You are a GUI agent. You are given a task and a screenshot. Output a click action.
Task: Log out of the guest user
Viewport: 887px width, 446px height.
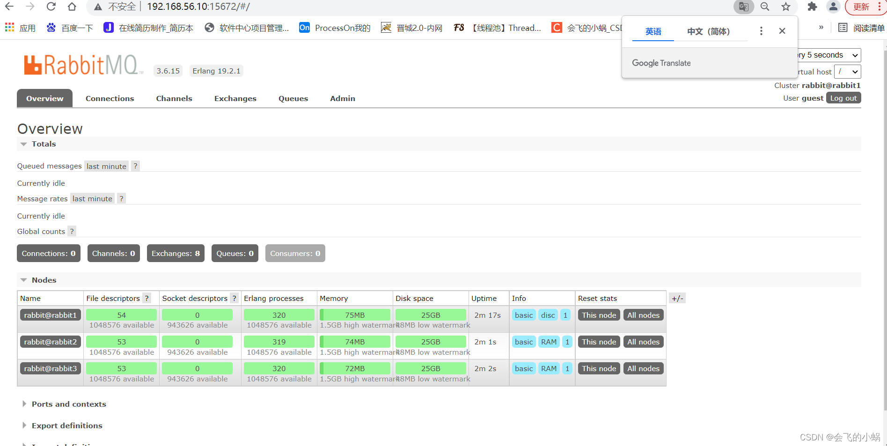tap(843, 98)
